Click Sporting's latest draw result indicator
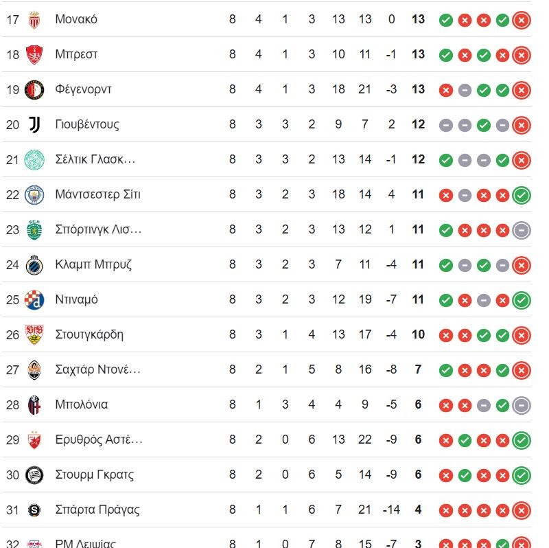This screenshot has height=548, width=549. (522, 231)
